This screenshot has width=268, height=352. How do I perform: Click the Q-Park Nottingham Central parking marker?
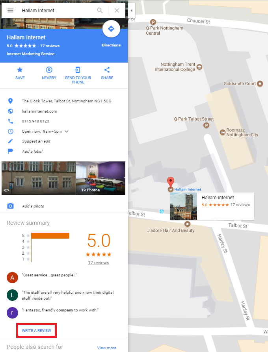(153, 22)
